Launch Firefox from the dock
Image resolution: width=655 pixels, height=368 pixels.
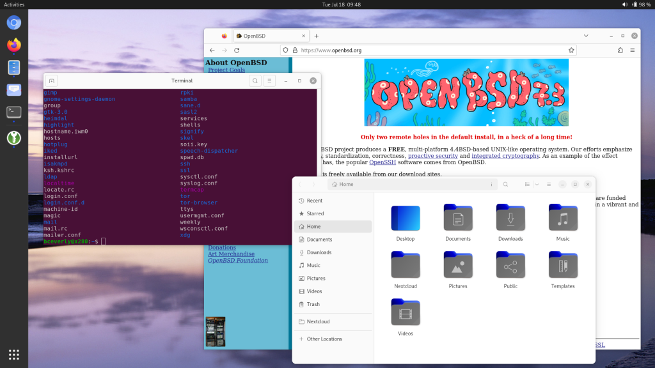(x=14, y=45)
